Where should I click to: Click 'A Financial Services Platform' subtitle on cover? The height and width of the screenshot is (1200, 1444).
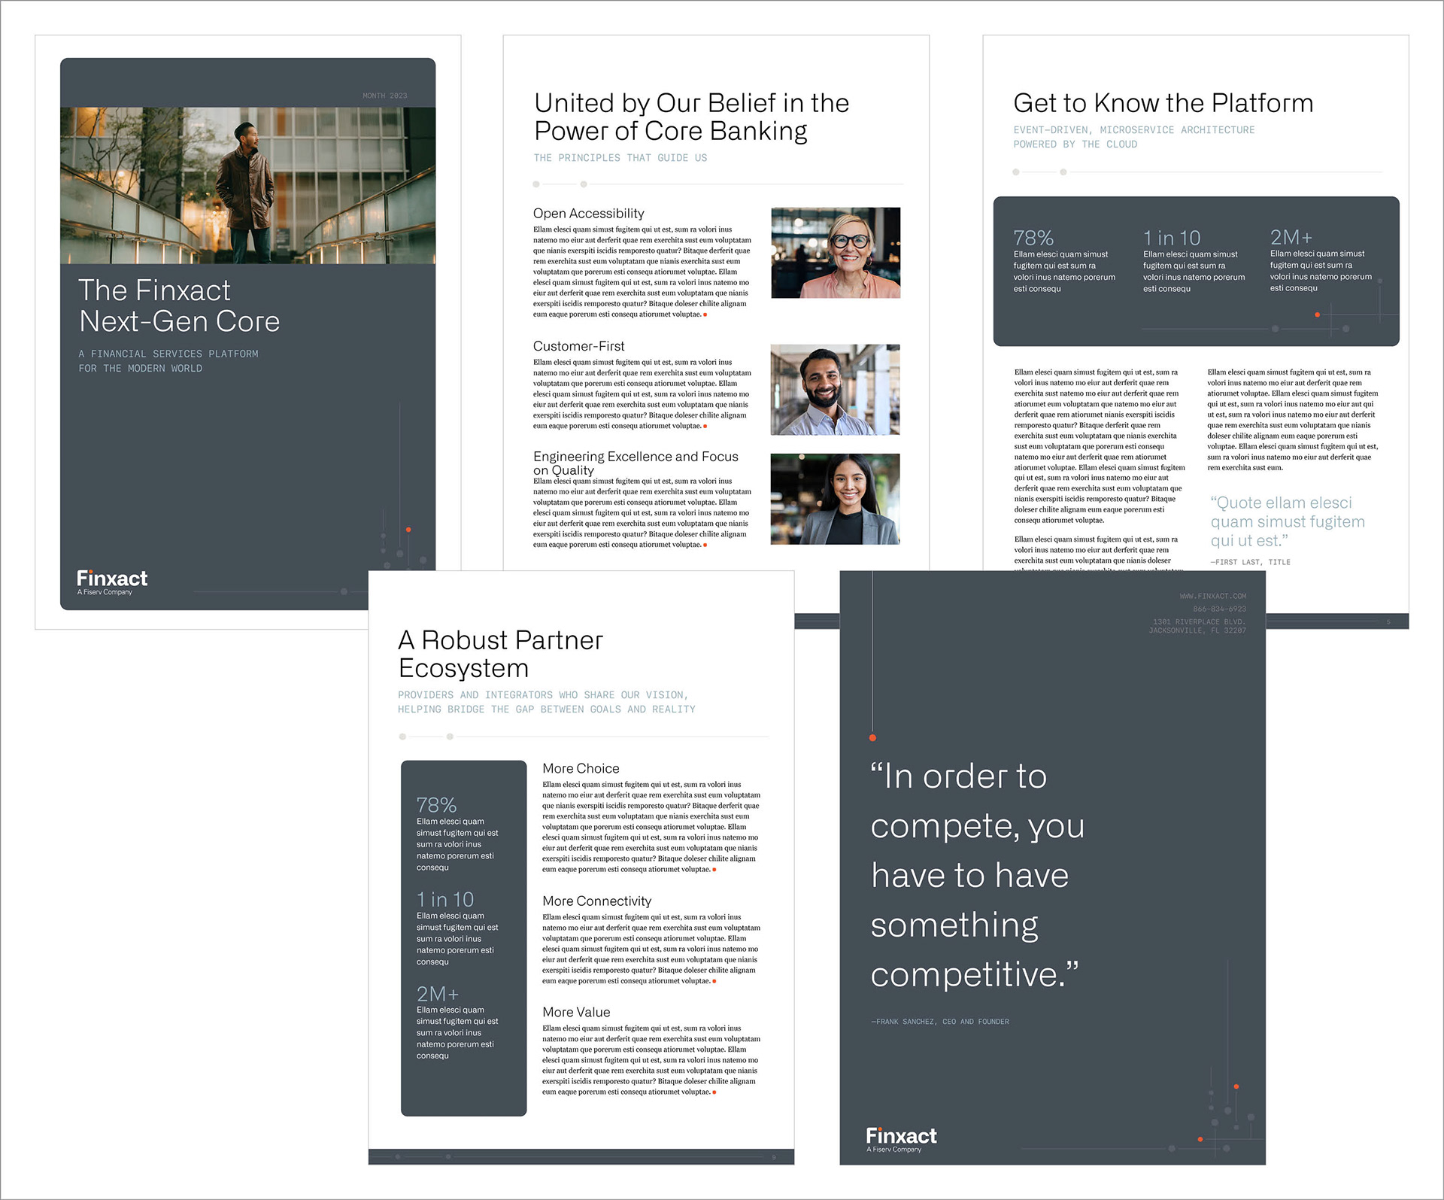[168, 361]
